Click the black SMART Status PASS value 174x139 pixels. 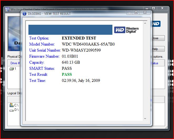click(x=67, y=68)
